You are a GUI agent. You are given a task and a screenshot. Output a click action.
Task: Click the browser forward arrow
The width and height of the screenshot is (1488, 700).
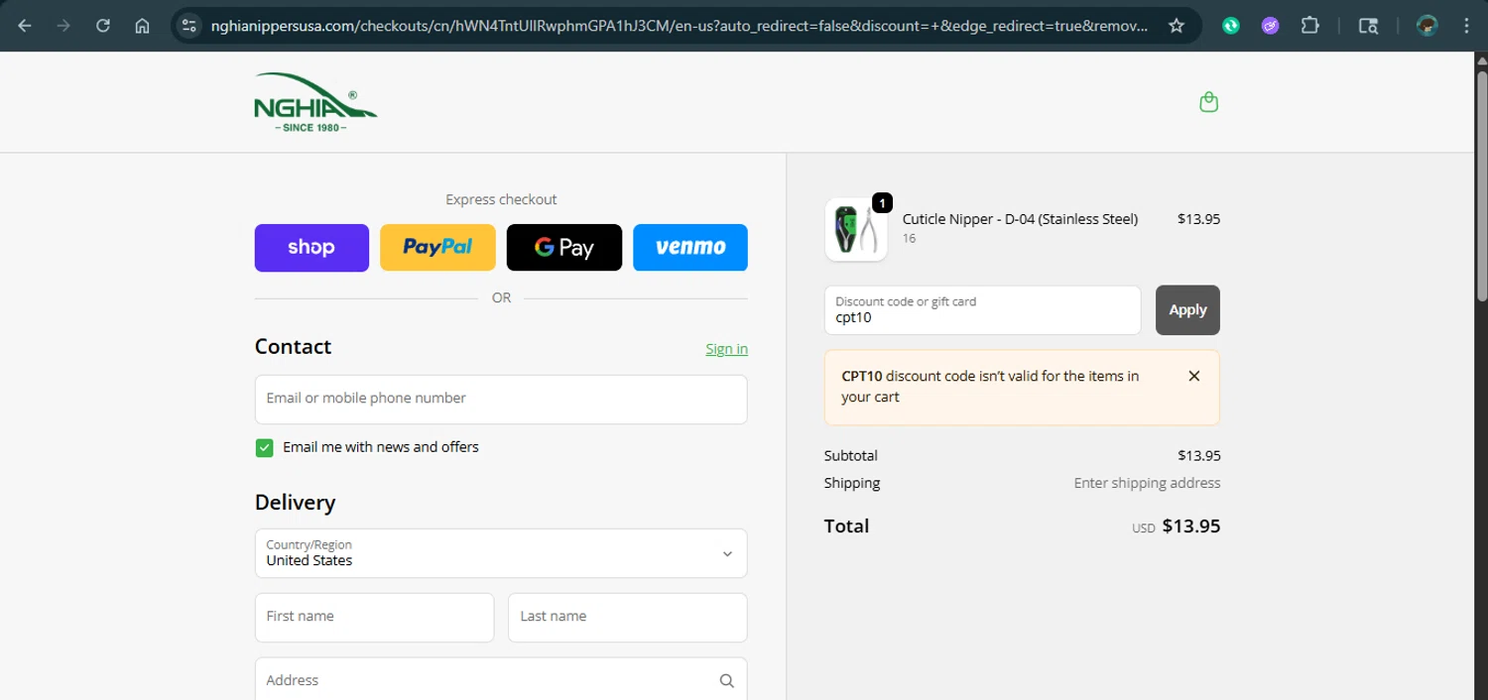click(x=63, y=26)
